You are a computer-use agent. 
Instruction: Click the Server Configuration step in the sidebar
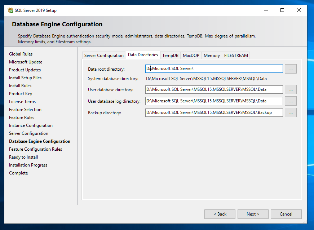28,133
